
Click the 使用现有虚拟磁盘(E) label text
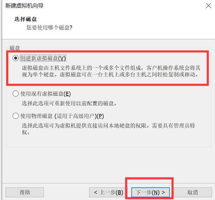pyautogui.click(x=46, y=94)
